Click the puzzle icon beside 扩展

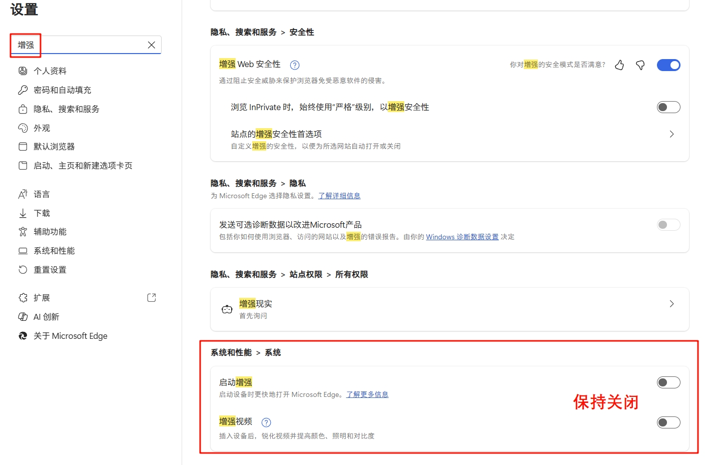pyautogui.click(x=23, y=297)
